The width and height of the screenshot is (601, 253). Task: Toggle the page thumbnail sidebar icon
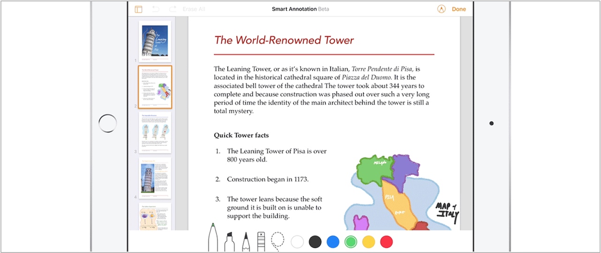point(138,9)
